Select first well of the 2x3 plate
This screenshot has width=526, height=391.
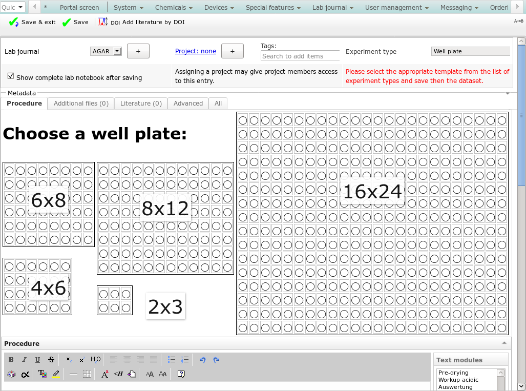pyautogui.click(x=103, y=294)
